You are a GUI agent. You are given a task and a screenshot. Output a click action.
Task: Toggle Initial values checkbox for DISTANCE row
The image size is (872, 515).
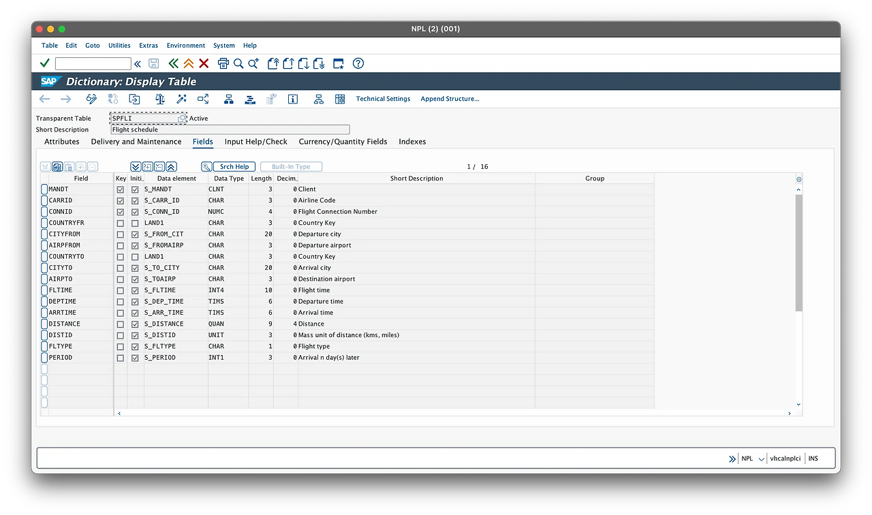[135, 324]
